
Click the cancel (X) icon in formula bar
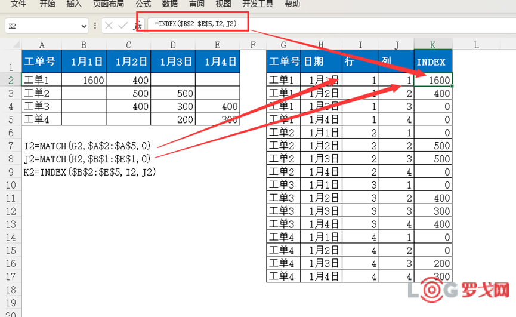[109, 26]
